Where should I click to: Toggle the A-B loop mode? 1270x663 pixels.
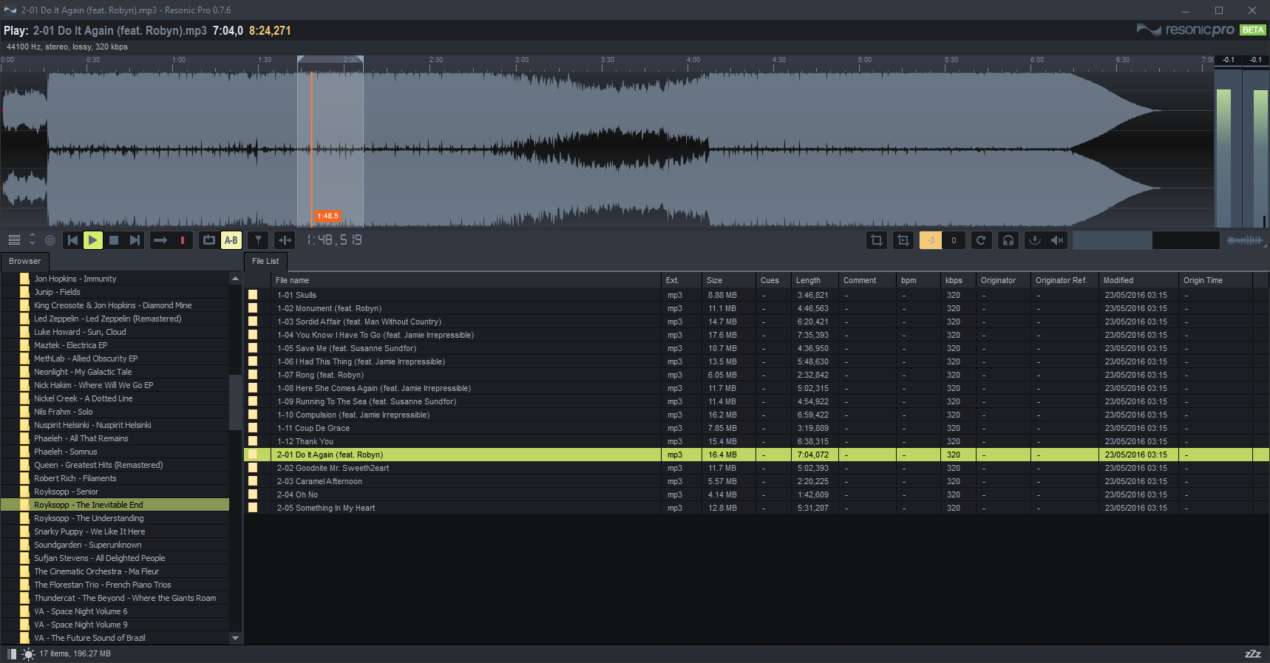coord(231,240)
